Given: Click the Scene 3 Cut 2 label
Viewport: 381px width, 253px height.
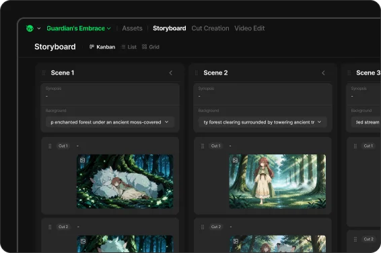Looking at the screenshot, I should click(368, 239).
